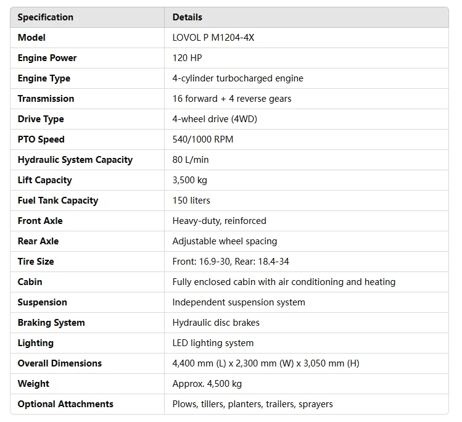Select the Transmission row label
The height and width of the screenshot is (422, 462).
click(46, 99)
